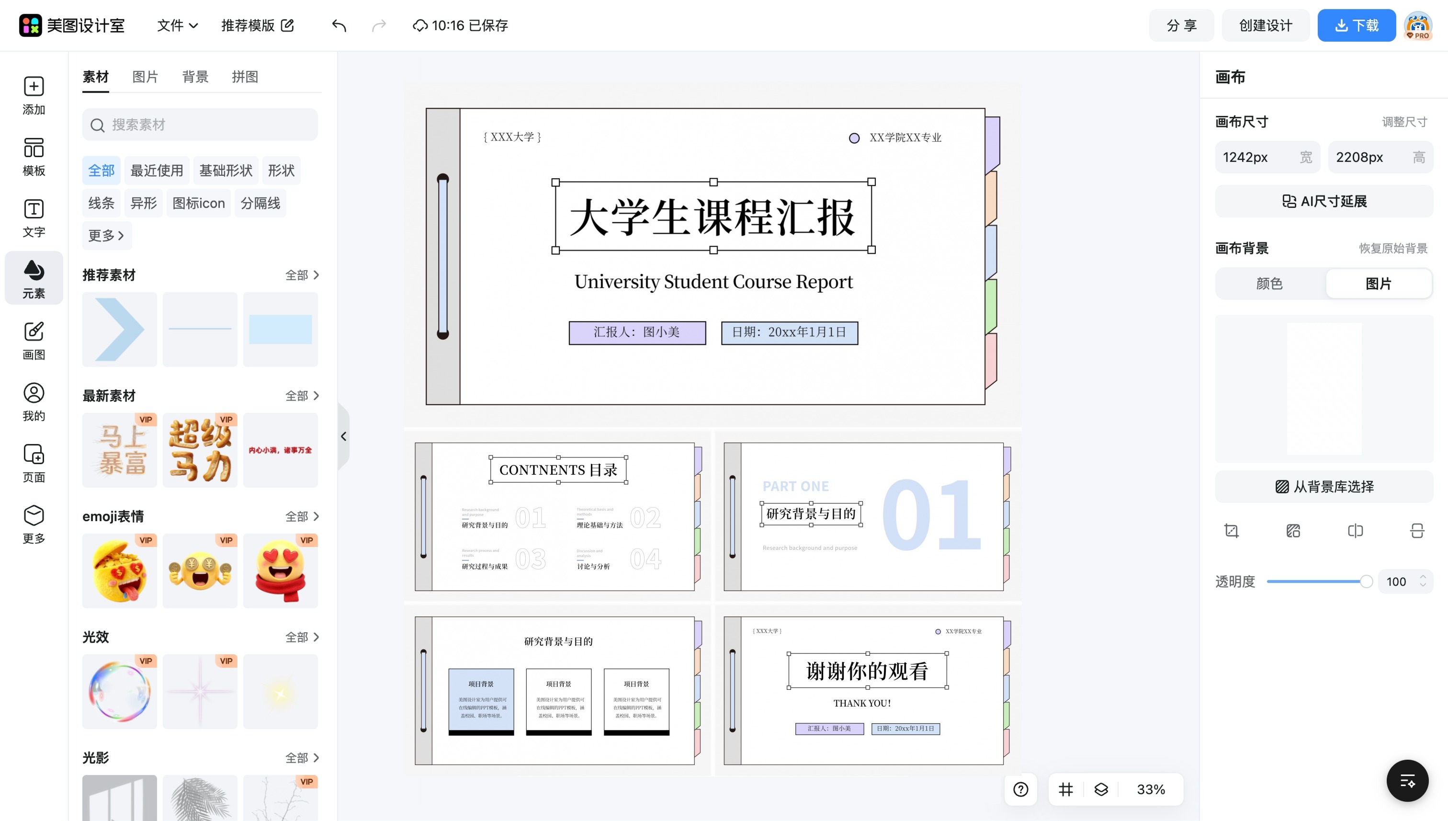Open the floating dark round button
The height and width of the screenshot is (821, 1448).
pos(1407,781)
